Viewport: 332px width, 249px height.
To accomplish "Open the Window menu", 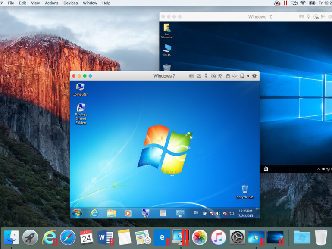I will [90, 3].
